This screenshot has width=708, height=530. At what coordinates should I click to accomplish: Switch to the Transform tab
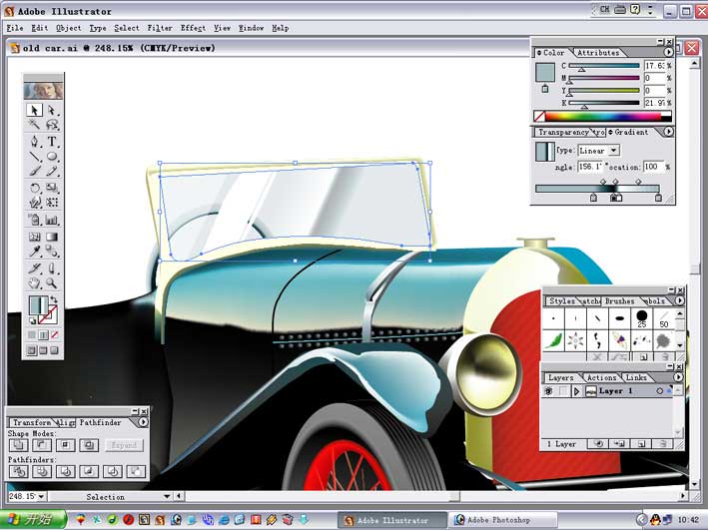pyautogui.click(x=32, y=422)
